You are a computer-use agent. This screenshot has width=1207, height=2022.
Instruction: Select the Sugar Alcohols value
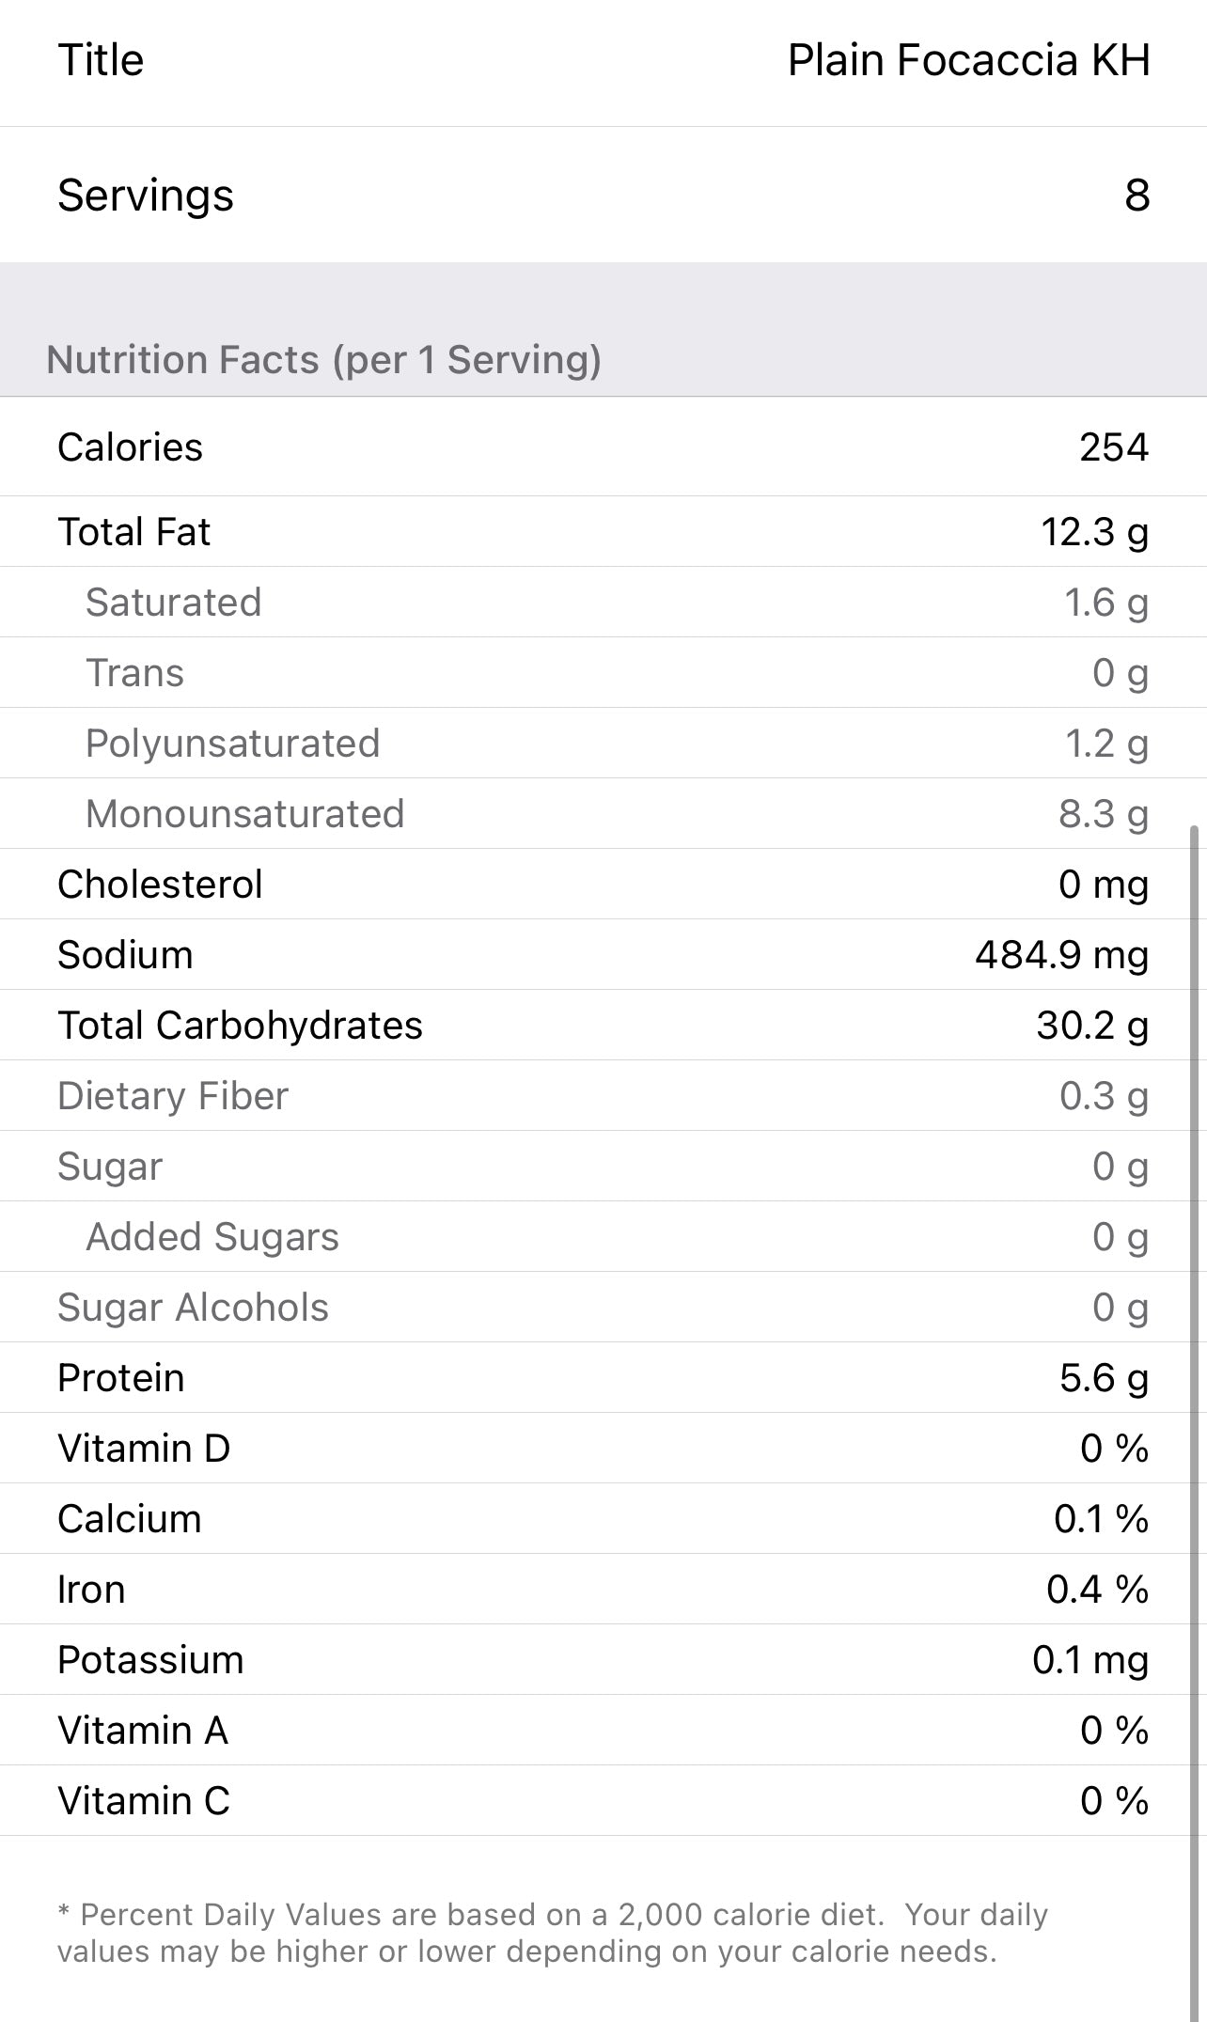pyautogui.click(x=1120, y=1308)
